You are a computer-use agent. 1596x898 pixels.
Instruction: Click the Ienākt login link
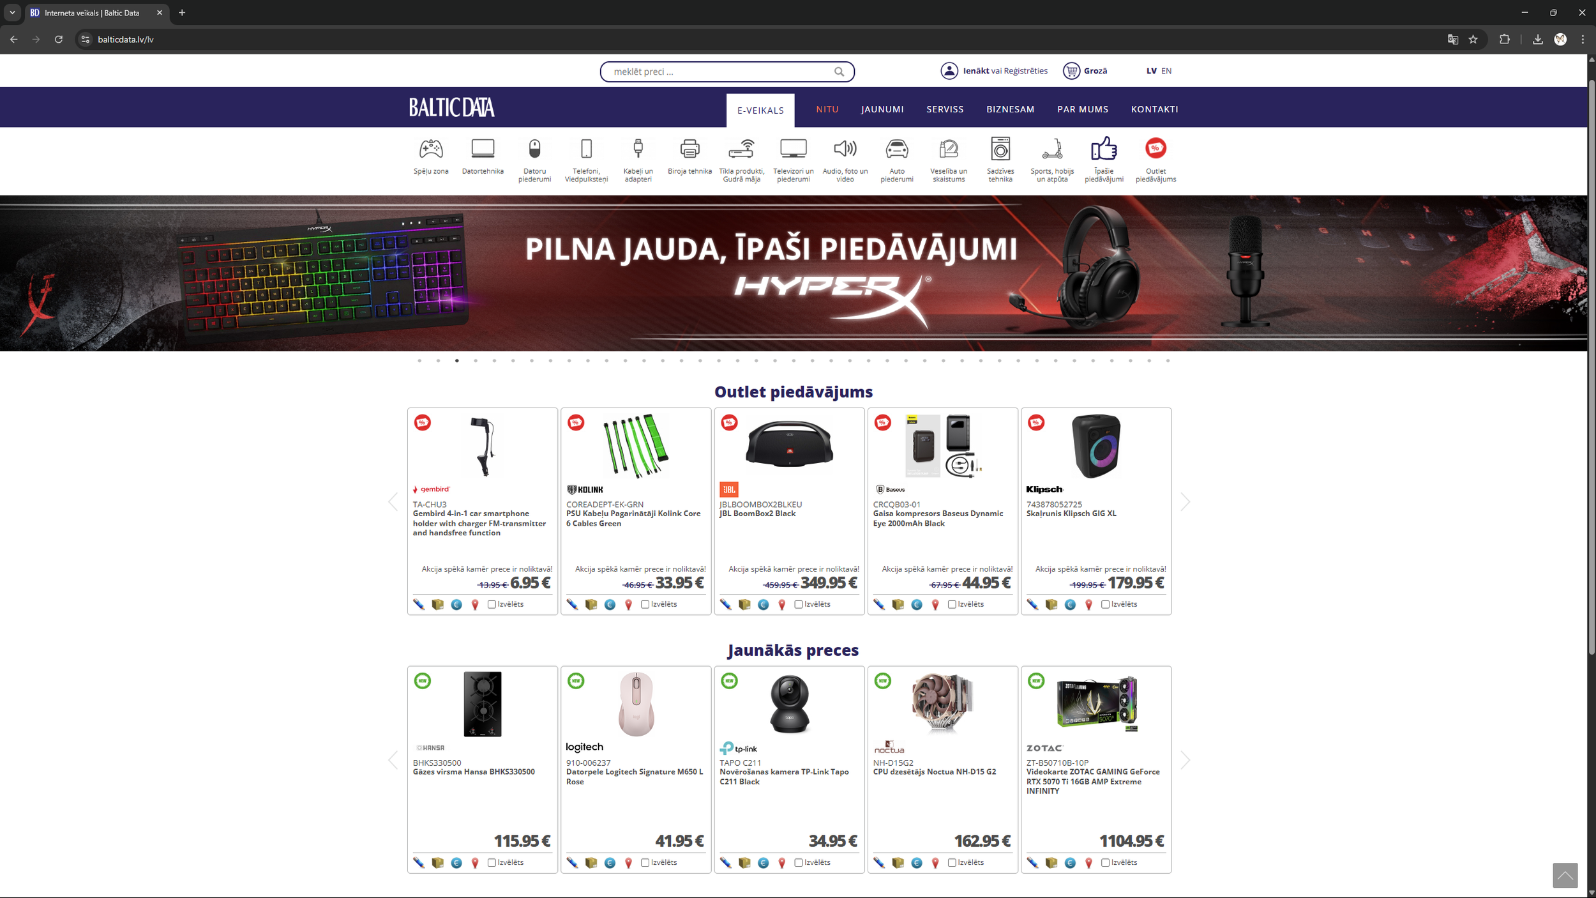click(x=976, y=71)
